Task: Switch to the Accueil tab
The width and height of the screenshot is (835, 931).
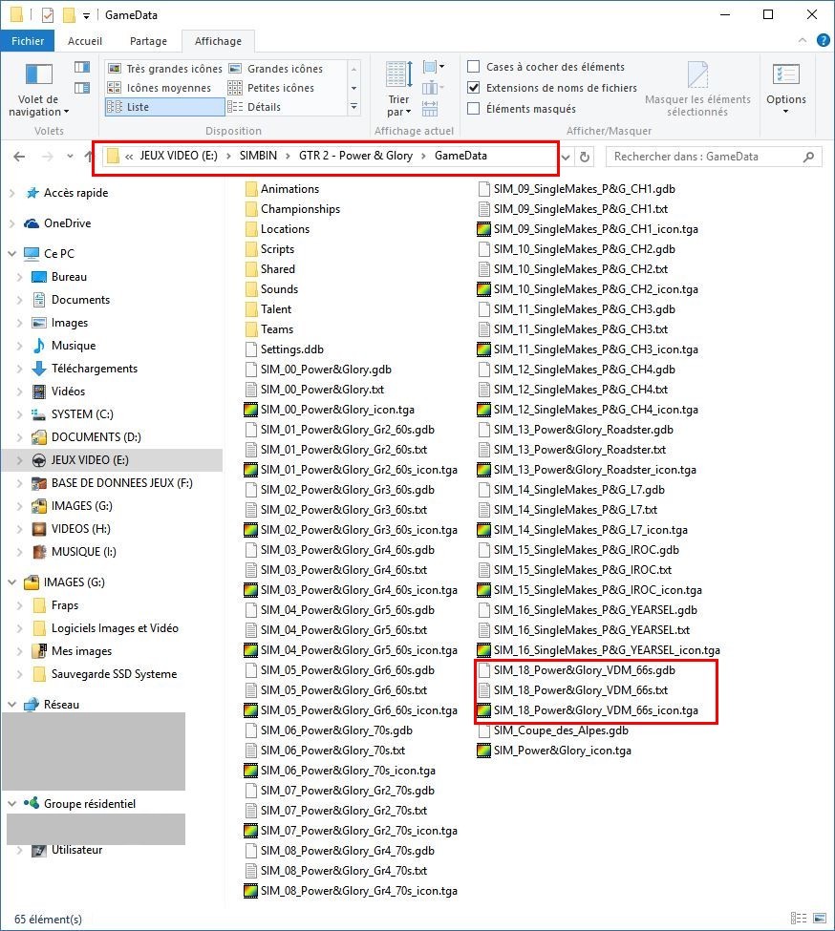Action: coord(85,41)
